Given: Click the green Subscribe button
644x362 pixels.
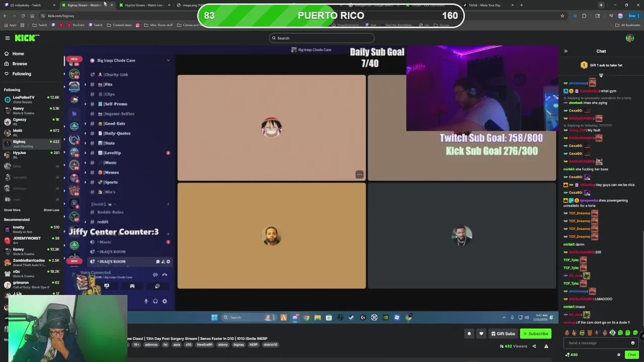Looking at the screenshot, I should (x=535, y=334).
